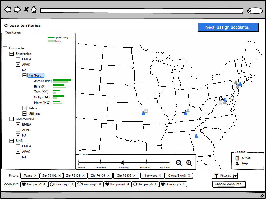Expand EMEA under Commercial
This screenshot has width=266, height=199.
click(18, 124)
